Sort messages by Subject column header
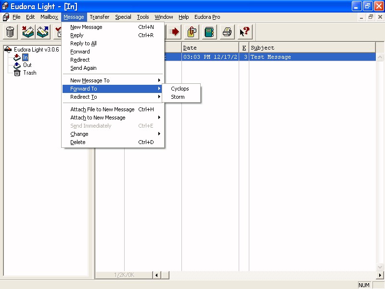The width and height of the screenshot is (385, 289). pyautogui.click(x=312, y=48)
